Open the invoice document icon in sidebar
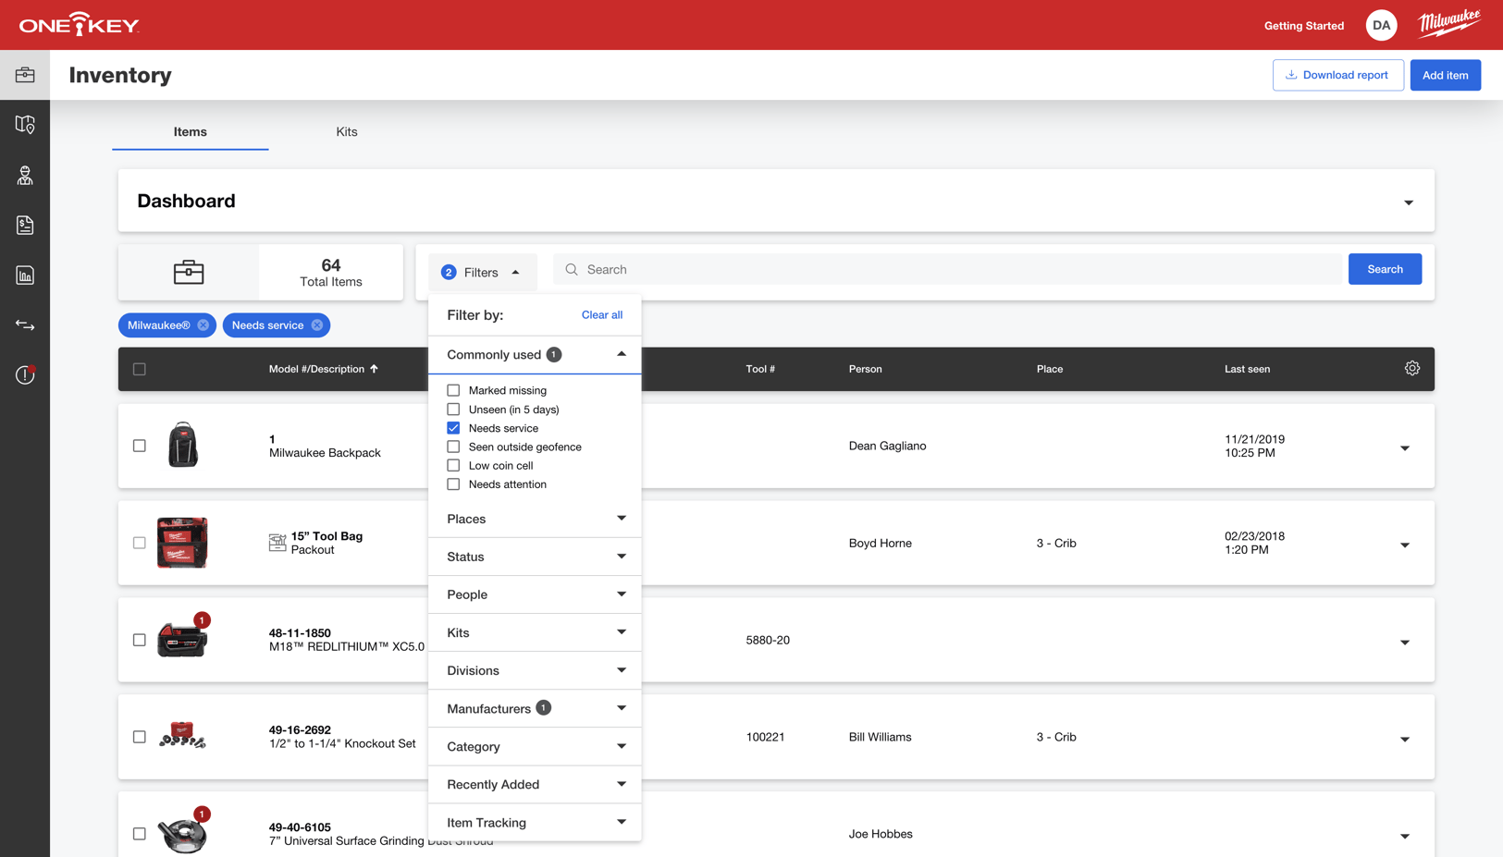Viewport: 1503px width, 857px height. [x=25, y=225]
